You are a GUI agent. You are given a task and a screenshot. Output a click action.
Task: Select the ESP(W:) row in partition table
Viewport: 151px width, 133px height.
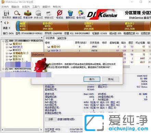98,51
